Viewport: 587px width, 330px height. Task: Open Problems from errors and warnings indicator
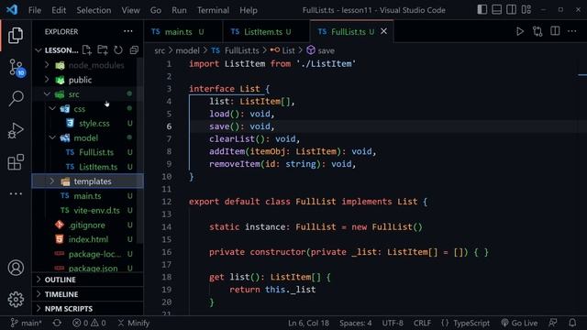89,323
